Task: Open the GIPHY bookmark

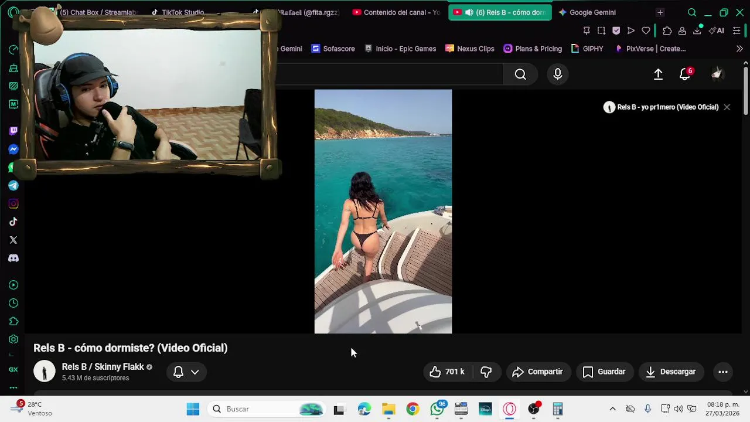Action: tap(587, 49)
